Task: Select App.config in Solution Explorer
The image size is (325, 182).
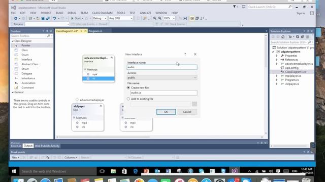Action: click(x=291, y=68)
